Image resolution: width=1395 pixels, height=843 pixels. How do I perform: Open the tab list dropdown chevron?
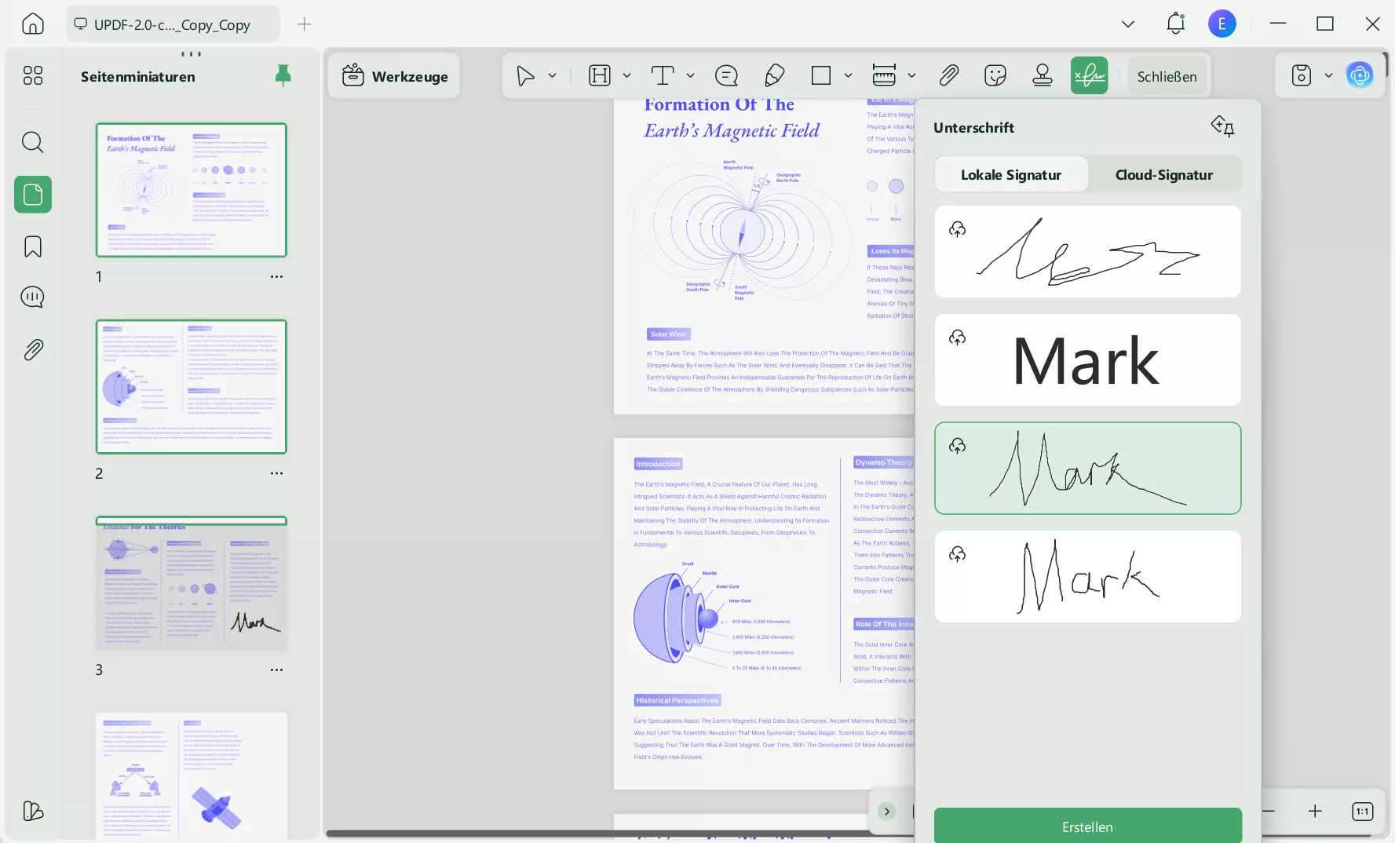pyautogui.click(x=1128, y=24)
